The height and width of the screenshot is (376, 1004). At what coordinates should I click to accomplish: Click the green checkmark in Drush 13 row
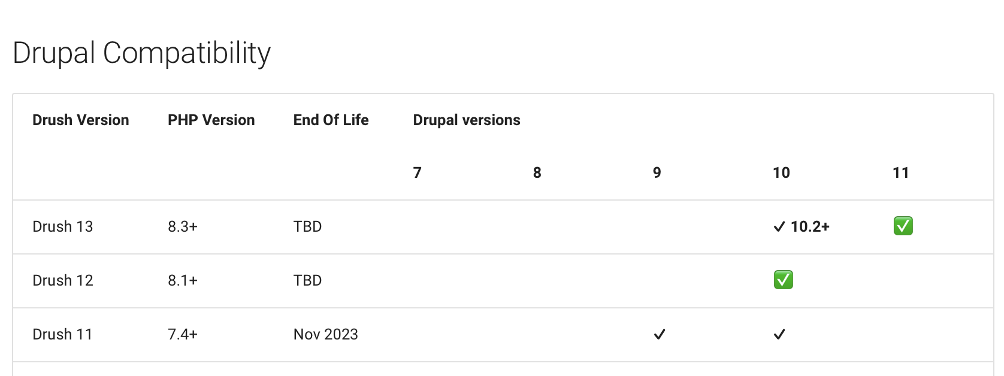tap(903, 226)
